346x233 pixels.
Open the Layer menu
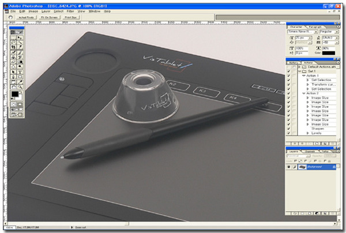[x=46, y=11]
